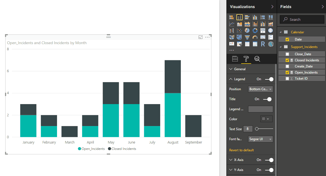Select the card (123) visualization
326x176 pixels.
coord(263,37)
